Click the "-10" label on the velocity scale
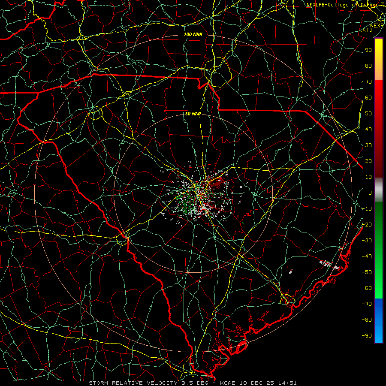 tap(367, 209)
